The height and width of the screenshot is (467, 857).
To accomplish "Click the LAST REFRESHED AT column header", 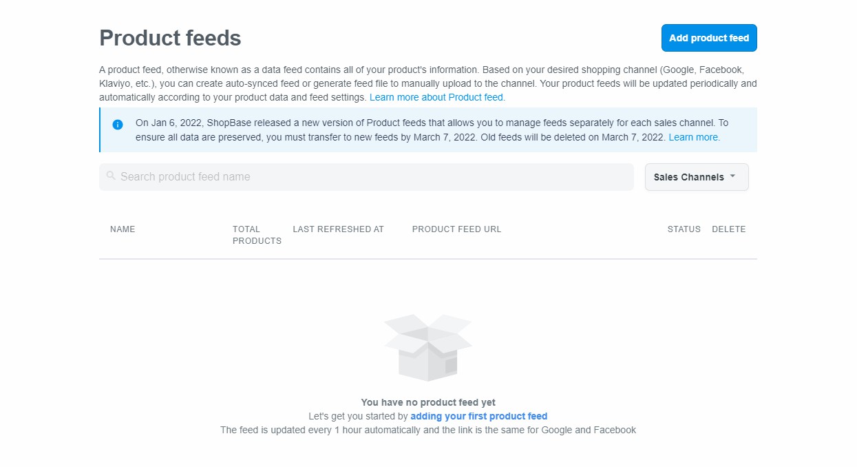I will tap(338, 229).
